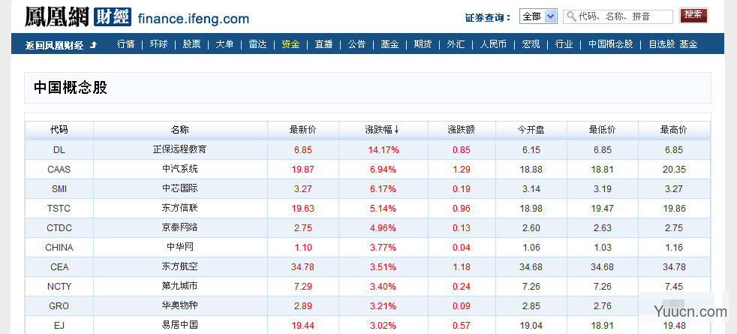Screen dimensions: 737x334
Task: Sort by 今开盘 column header
Action: 531,130
